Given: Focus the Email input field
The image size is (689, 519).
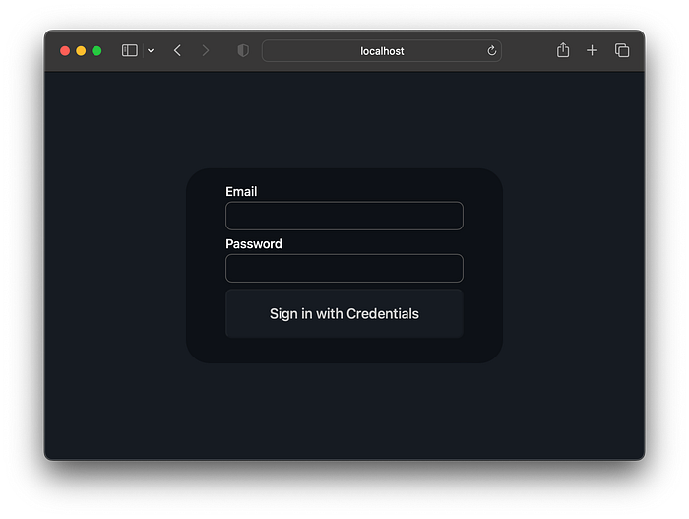Looking at the screenshot, I should (344, 216).
